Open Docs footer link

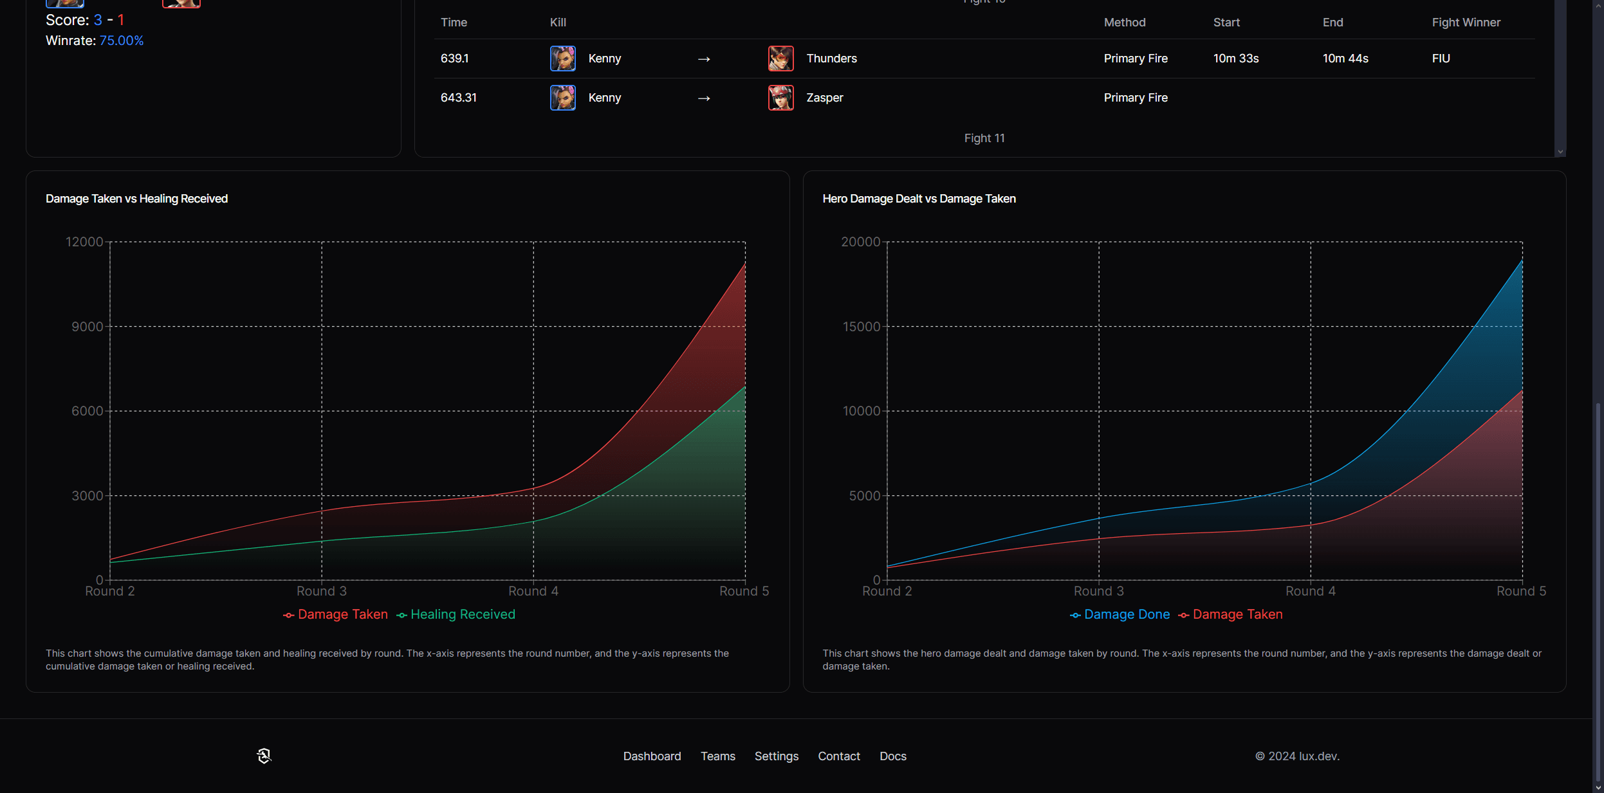click(x=893, y=756)
